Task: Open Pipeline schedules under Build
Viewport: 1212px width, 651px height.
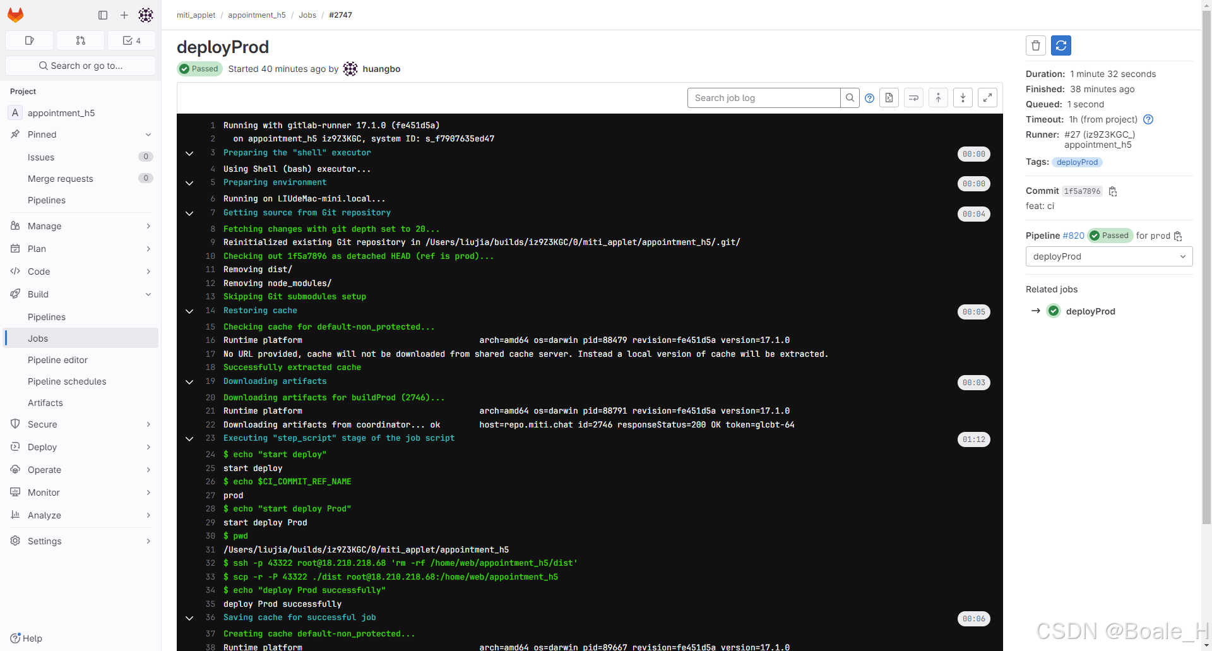Action: point(81,381)
